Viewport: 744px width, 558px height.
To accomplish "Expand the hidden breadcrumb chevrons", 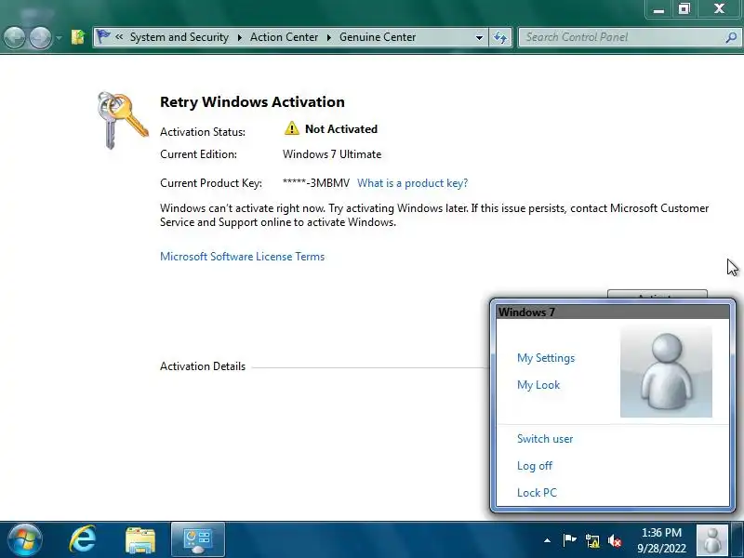I will (119, 37).
